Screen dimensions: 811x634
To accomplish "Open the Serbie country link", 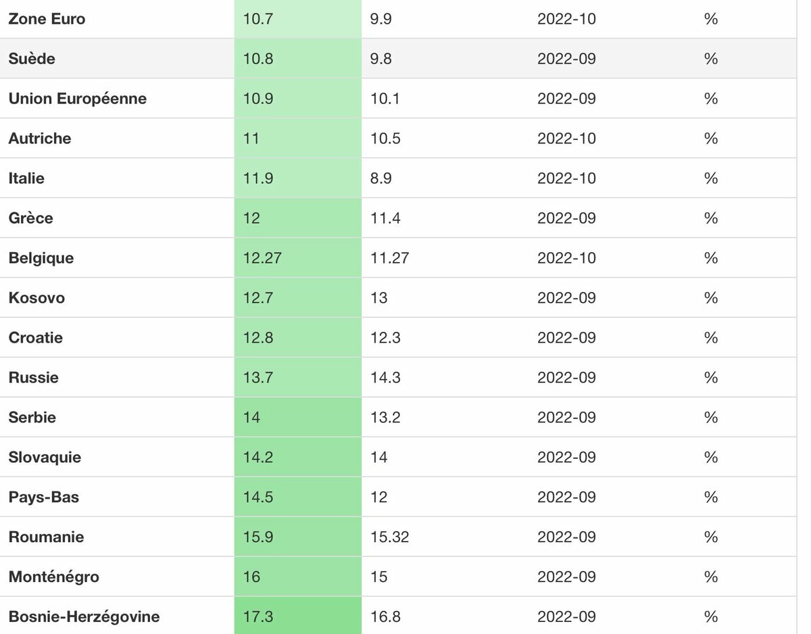I will click(x=32, y=418).
